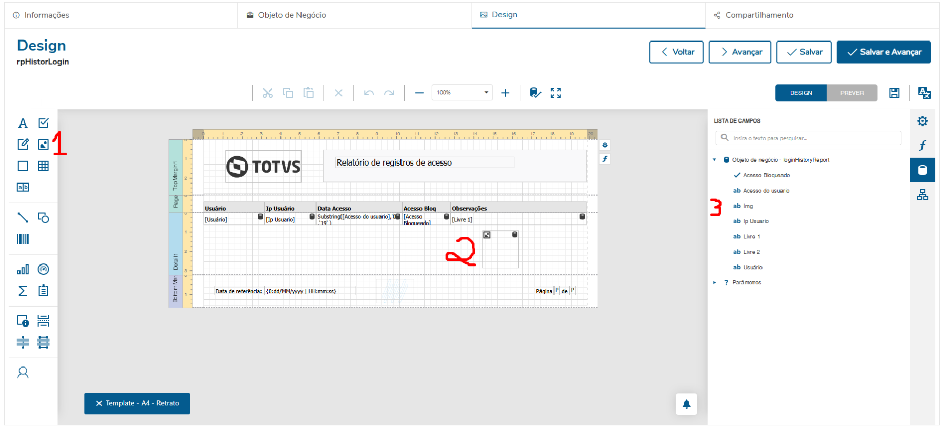This screenshot has height=428, width=942.
Task: Select the Label tool in the toolbox
Action: pos(23,123)
